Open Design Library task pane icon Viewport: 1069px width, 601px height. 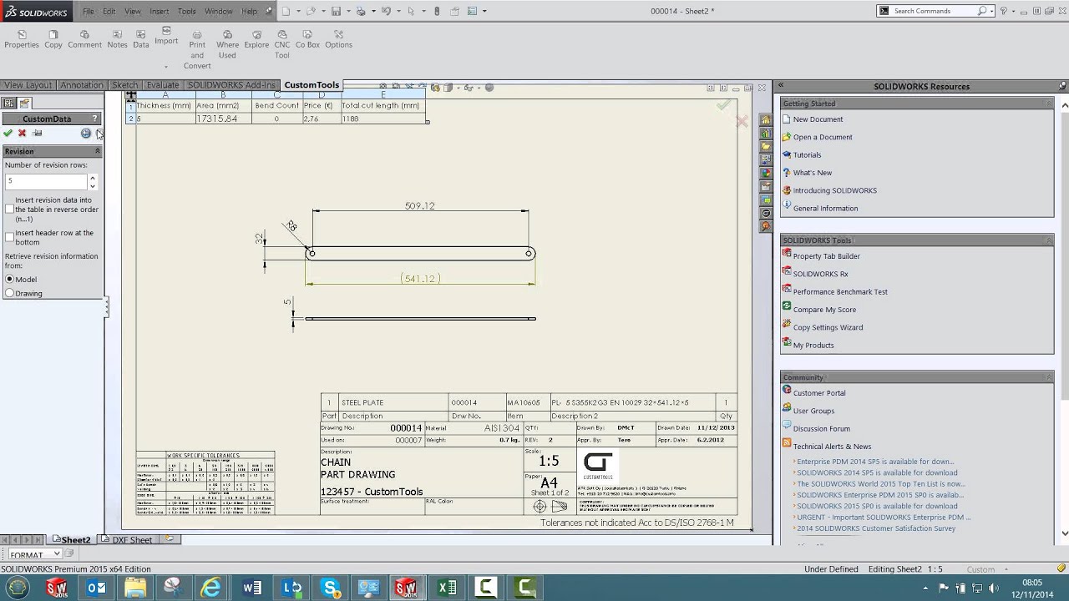(766, 134)
